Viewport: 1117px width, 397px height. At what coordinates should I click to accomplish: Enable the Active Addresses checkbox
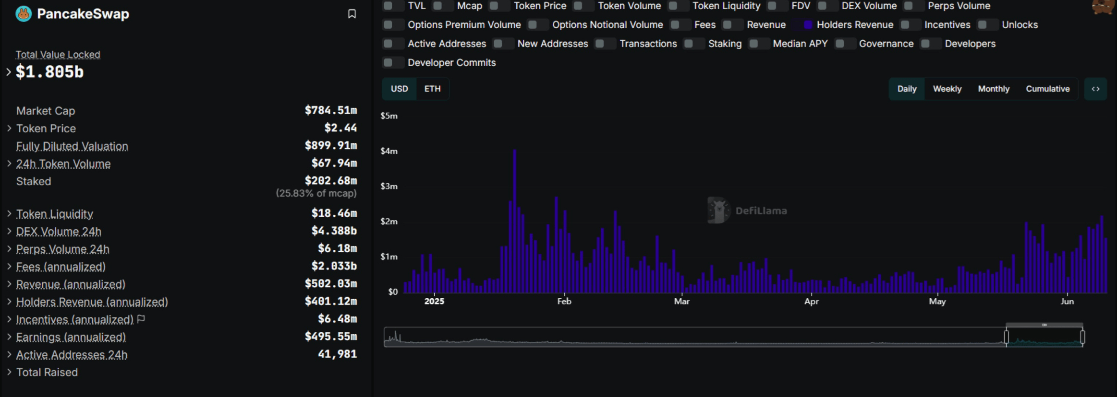389,44
